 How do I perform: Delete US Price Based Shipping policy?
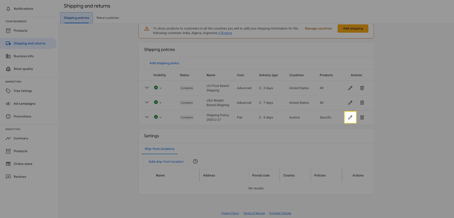(362, 88)
